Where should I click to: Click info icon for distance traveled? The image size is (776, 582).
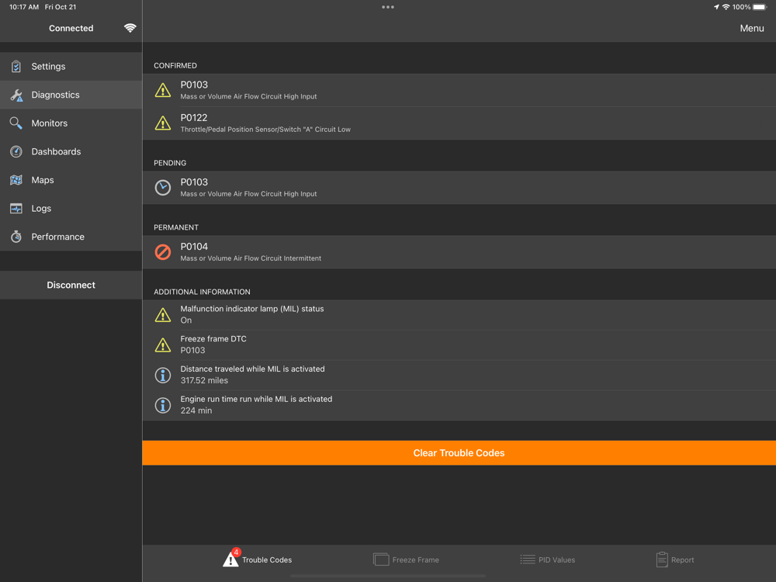coord(163,375)
